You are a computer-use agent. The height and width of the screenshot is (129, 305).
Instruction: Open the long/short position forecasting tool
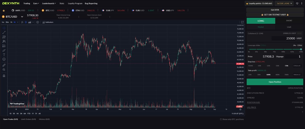pos(4,46)
